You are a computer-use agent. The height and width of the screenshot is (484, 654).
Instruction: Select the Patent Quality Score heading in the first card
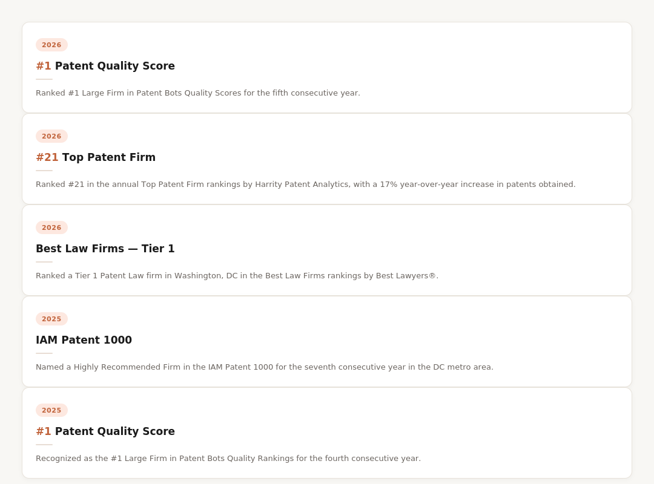click(114, 66)
